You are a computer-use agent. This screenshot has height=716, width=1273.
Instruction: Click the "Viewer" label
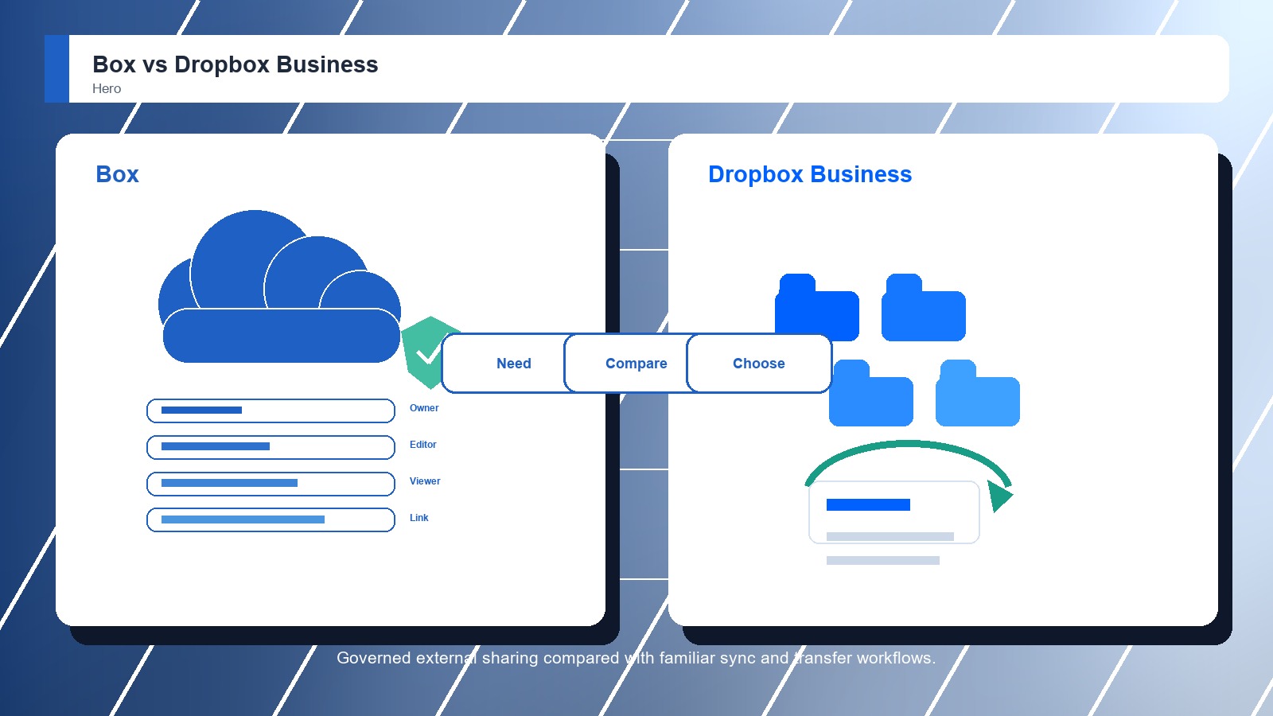tap(425, 481)
